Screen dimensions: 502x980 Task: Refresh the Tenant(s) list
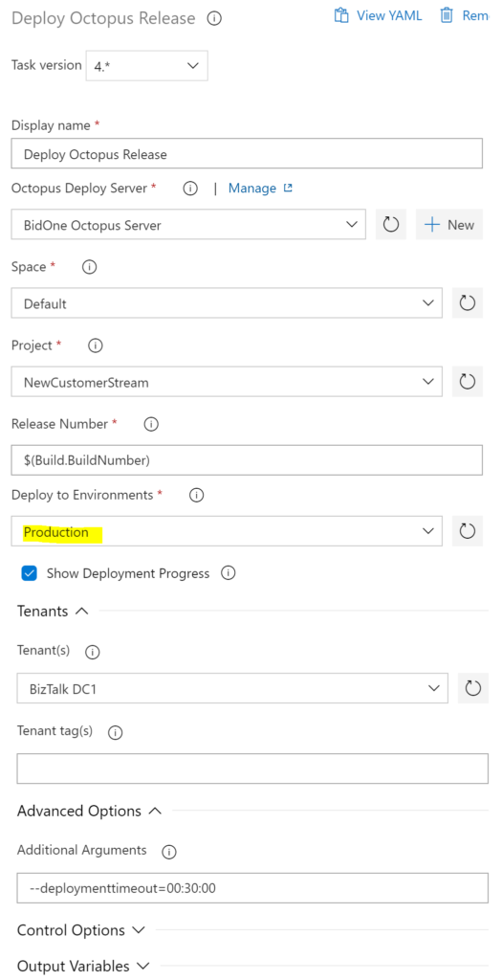(472, 688)
